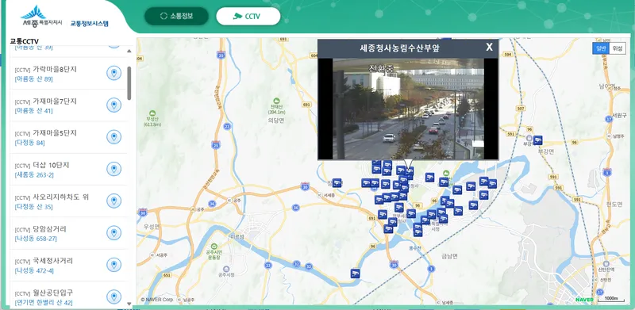Select the 국세청사거리 list entry
The width and height of the screenshot is (635, 310).
68,265
